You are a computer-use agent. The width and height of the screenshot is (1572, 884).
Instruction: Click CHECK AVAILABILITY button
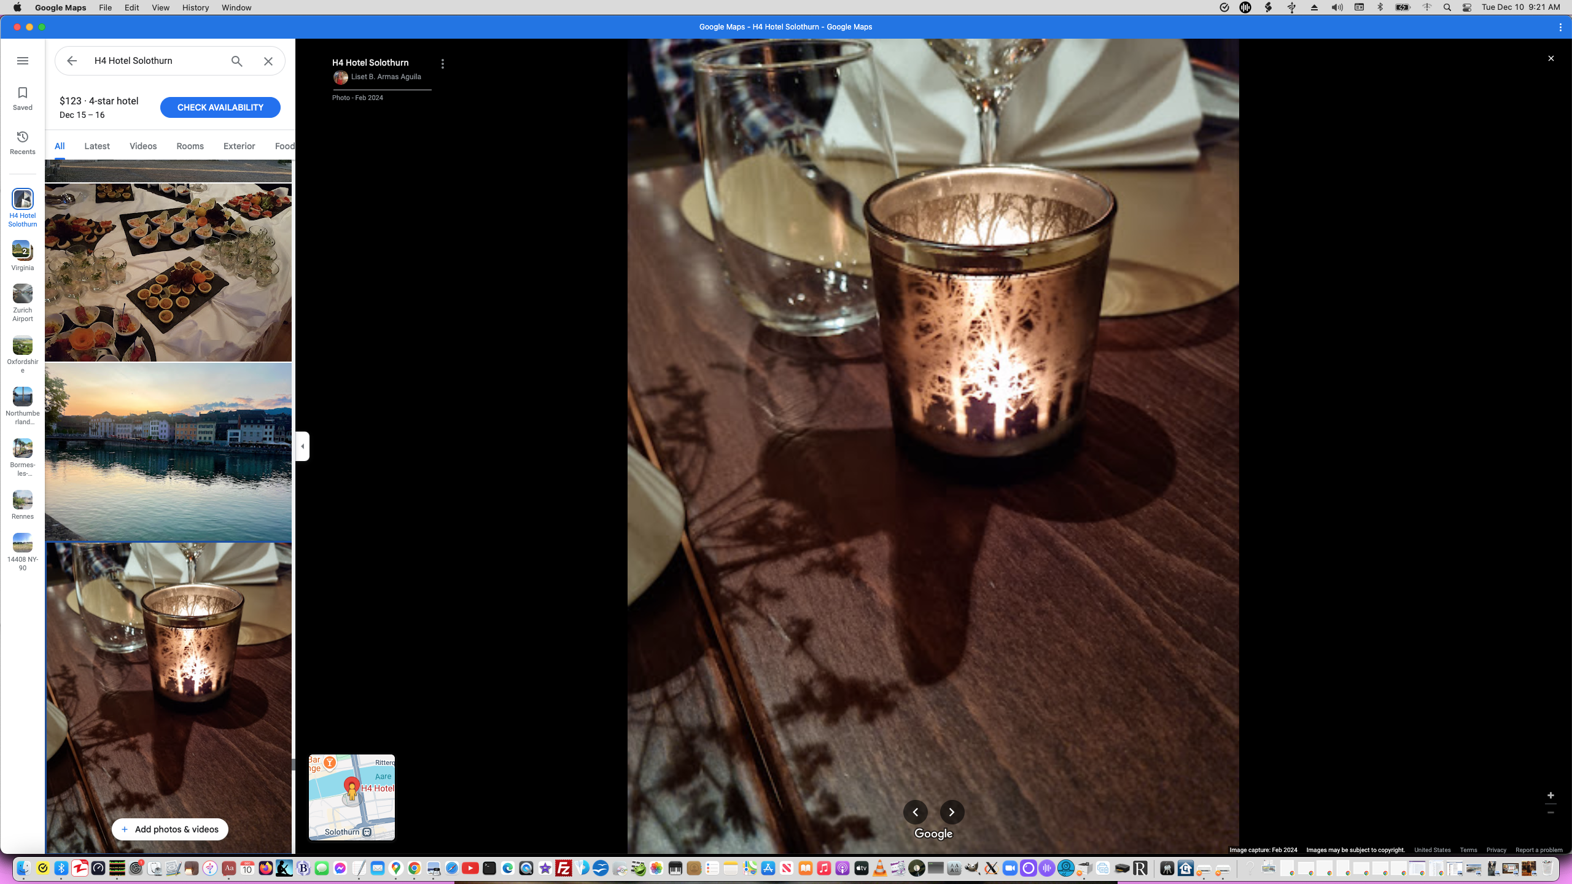220,107
